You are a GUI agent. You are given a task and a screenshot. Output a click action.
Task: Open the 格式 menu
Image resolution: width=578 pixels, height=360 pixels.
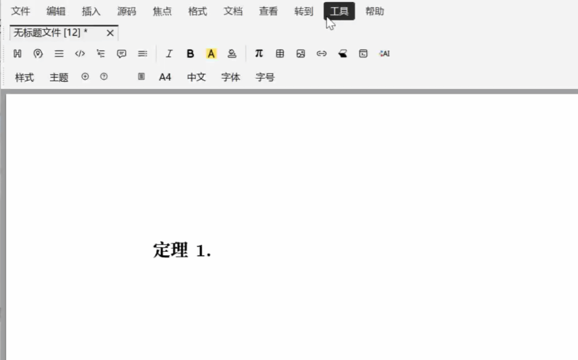coord(197,11)
